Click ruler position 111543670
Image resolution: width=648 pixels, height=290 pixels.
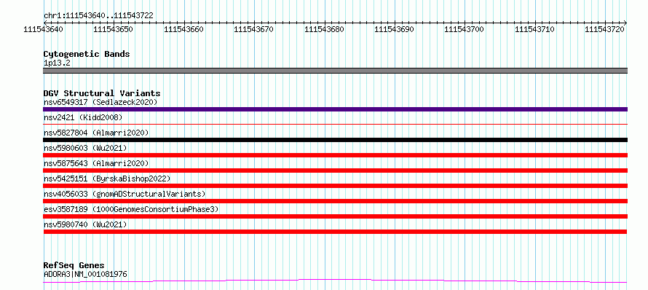254,29
